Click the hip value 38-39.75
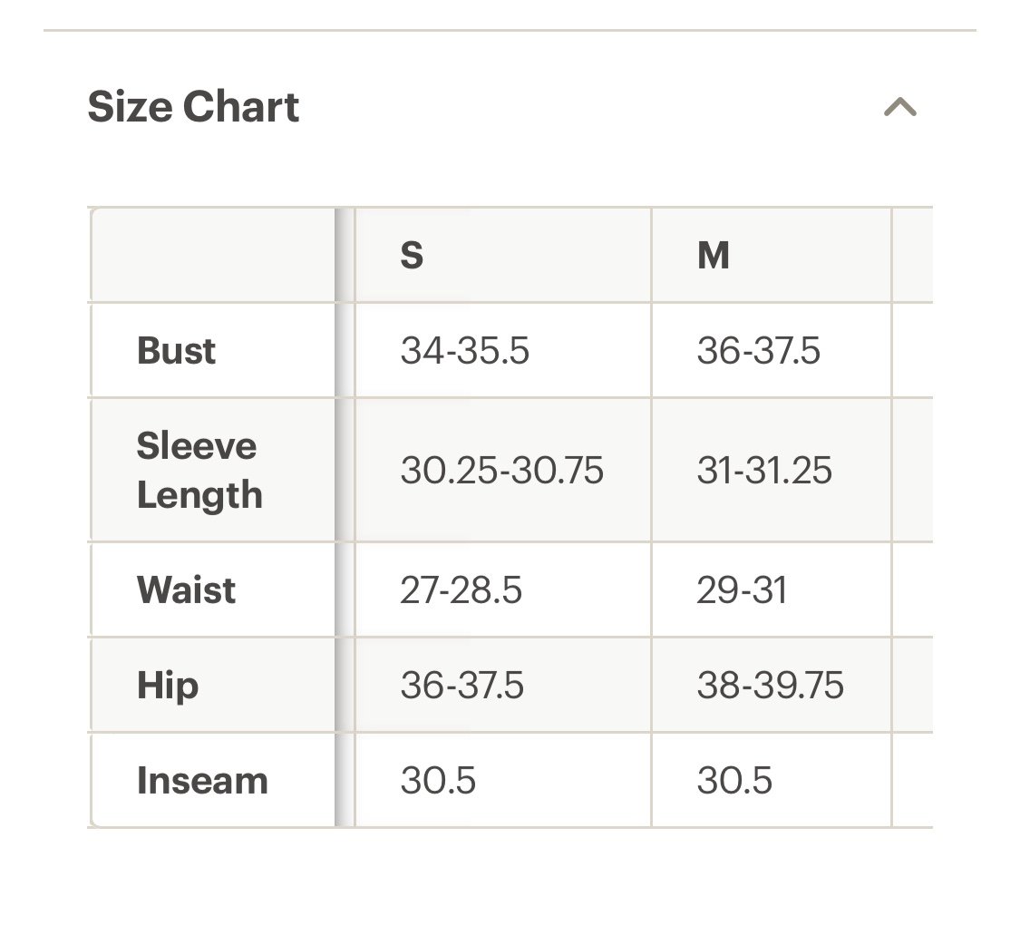Screen dimensions: 1020x945 [770, 686]
